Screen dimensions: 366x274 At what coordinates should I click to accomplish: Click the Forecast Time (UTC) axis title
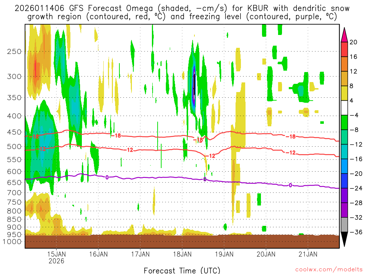point(182,270)
